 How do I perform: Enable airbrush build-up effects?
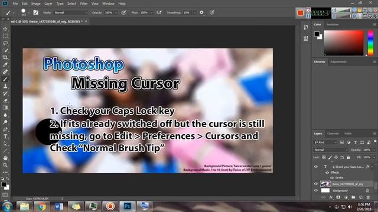(x=159, y=12)
